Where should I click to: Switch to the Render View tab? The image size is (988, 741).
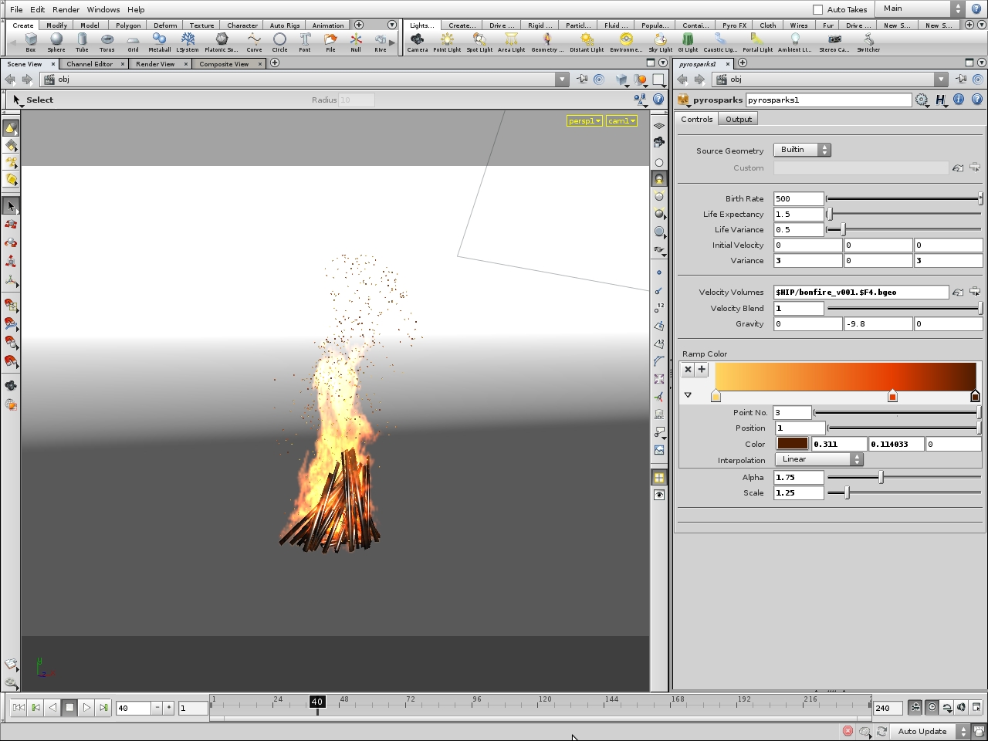156,63
